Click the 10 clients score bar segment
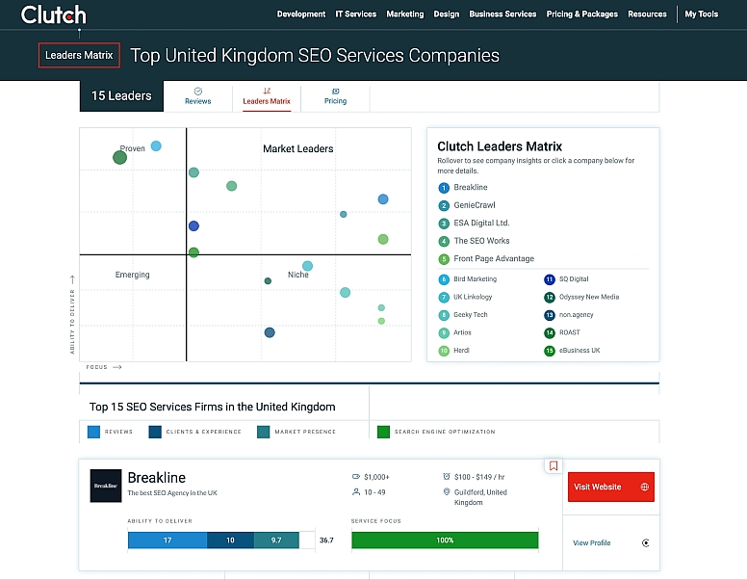The width and height of the screenshot is (747, 580). pos(230,540)
